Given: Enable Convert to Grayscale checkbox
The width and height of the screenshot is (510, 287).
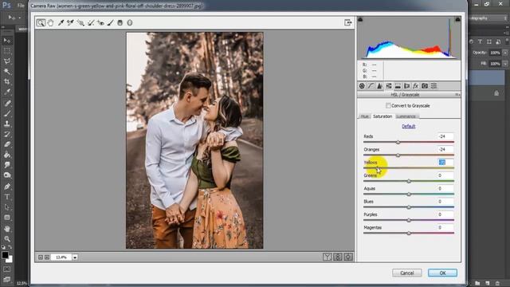Looking at the screenshot, I should click(x=388, y=105).
